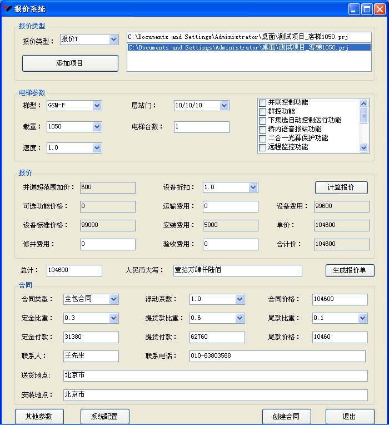Expand the 梯型 GSM-P dropdown
This screenshot has height=425, width=389.
pyautogui.click(x=97, y=106)
